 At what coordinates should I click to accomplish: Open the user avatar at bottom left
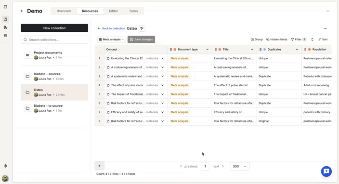pos(5,178)
